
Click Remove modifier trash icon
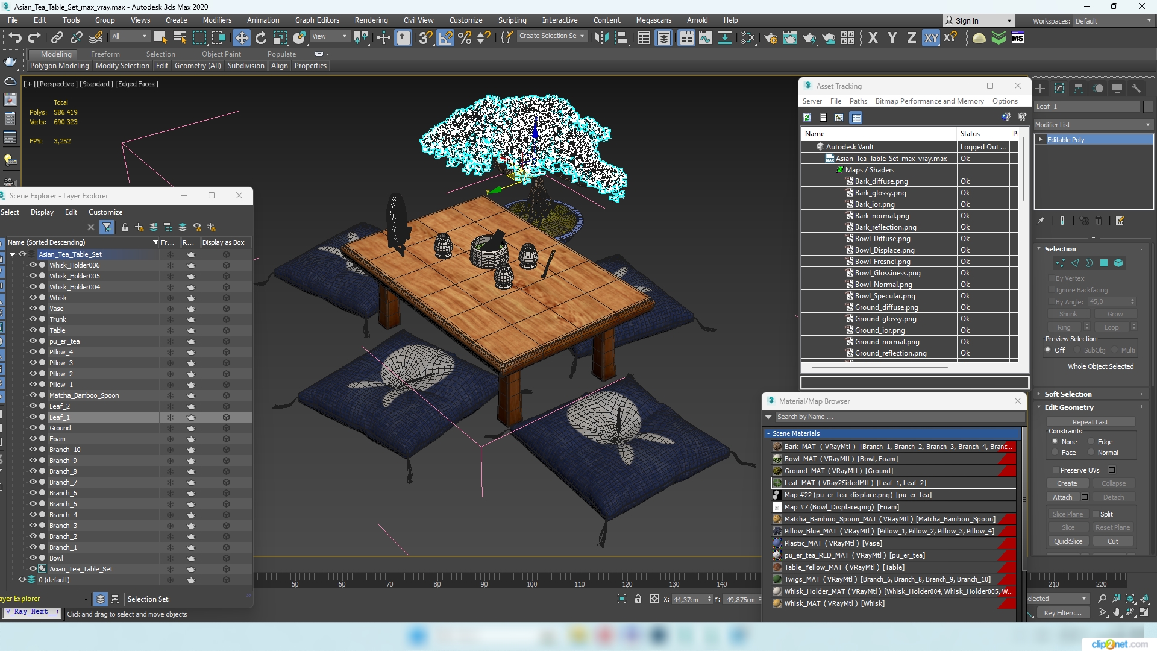tap(1099, 221)
